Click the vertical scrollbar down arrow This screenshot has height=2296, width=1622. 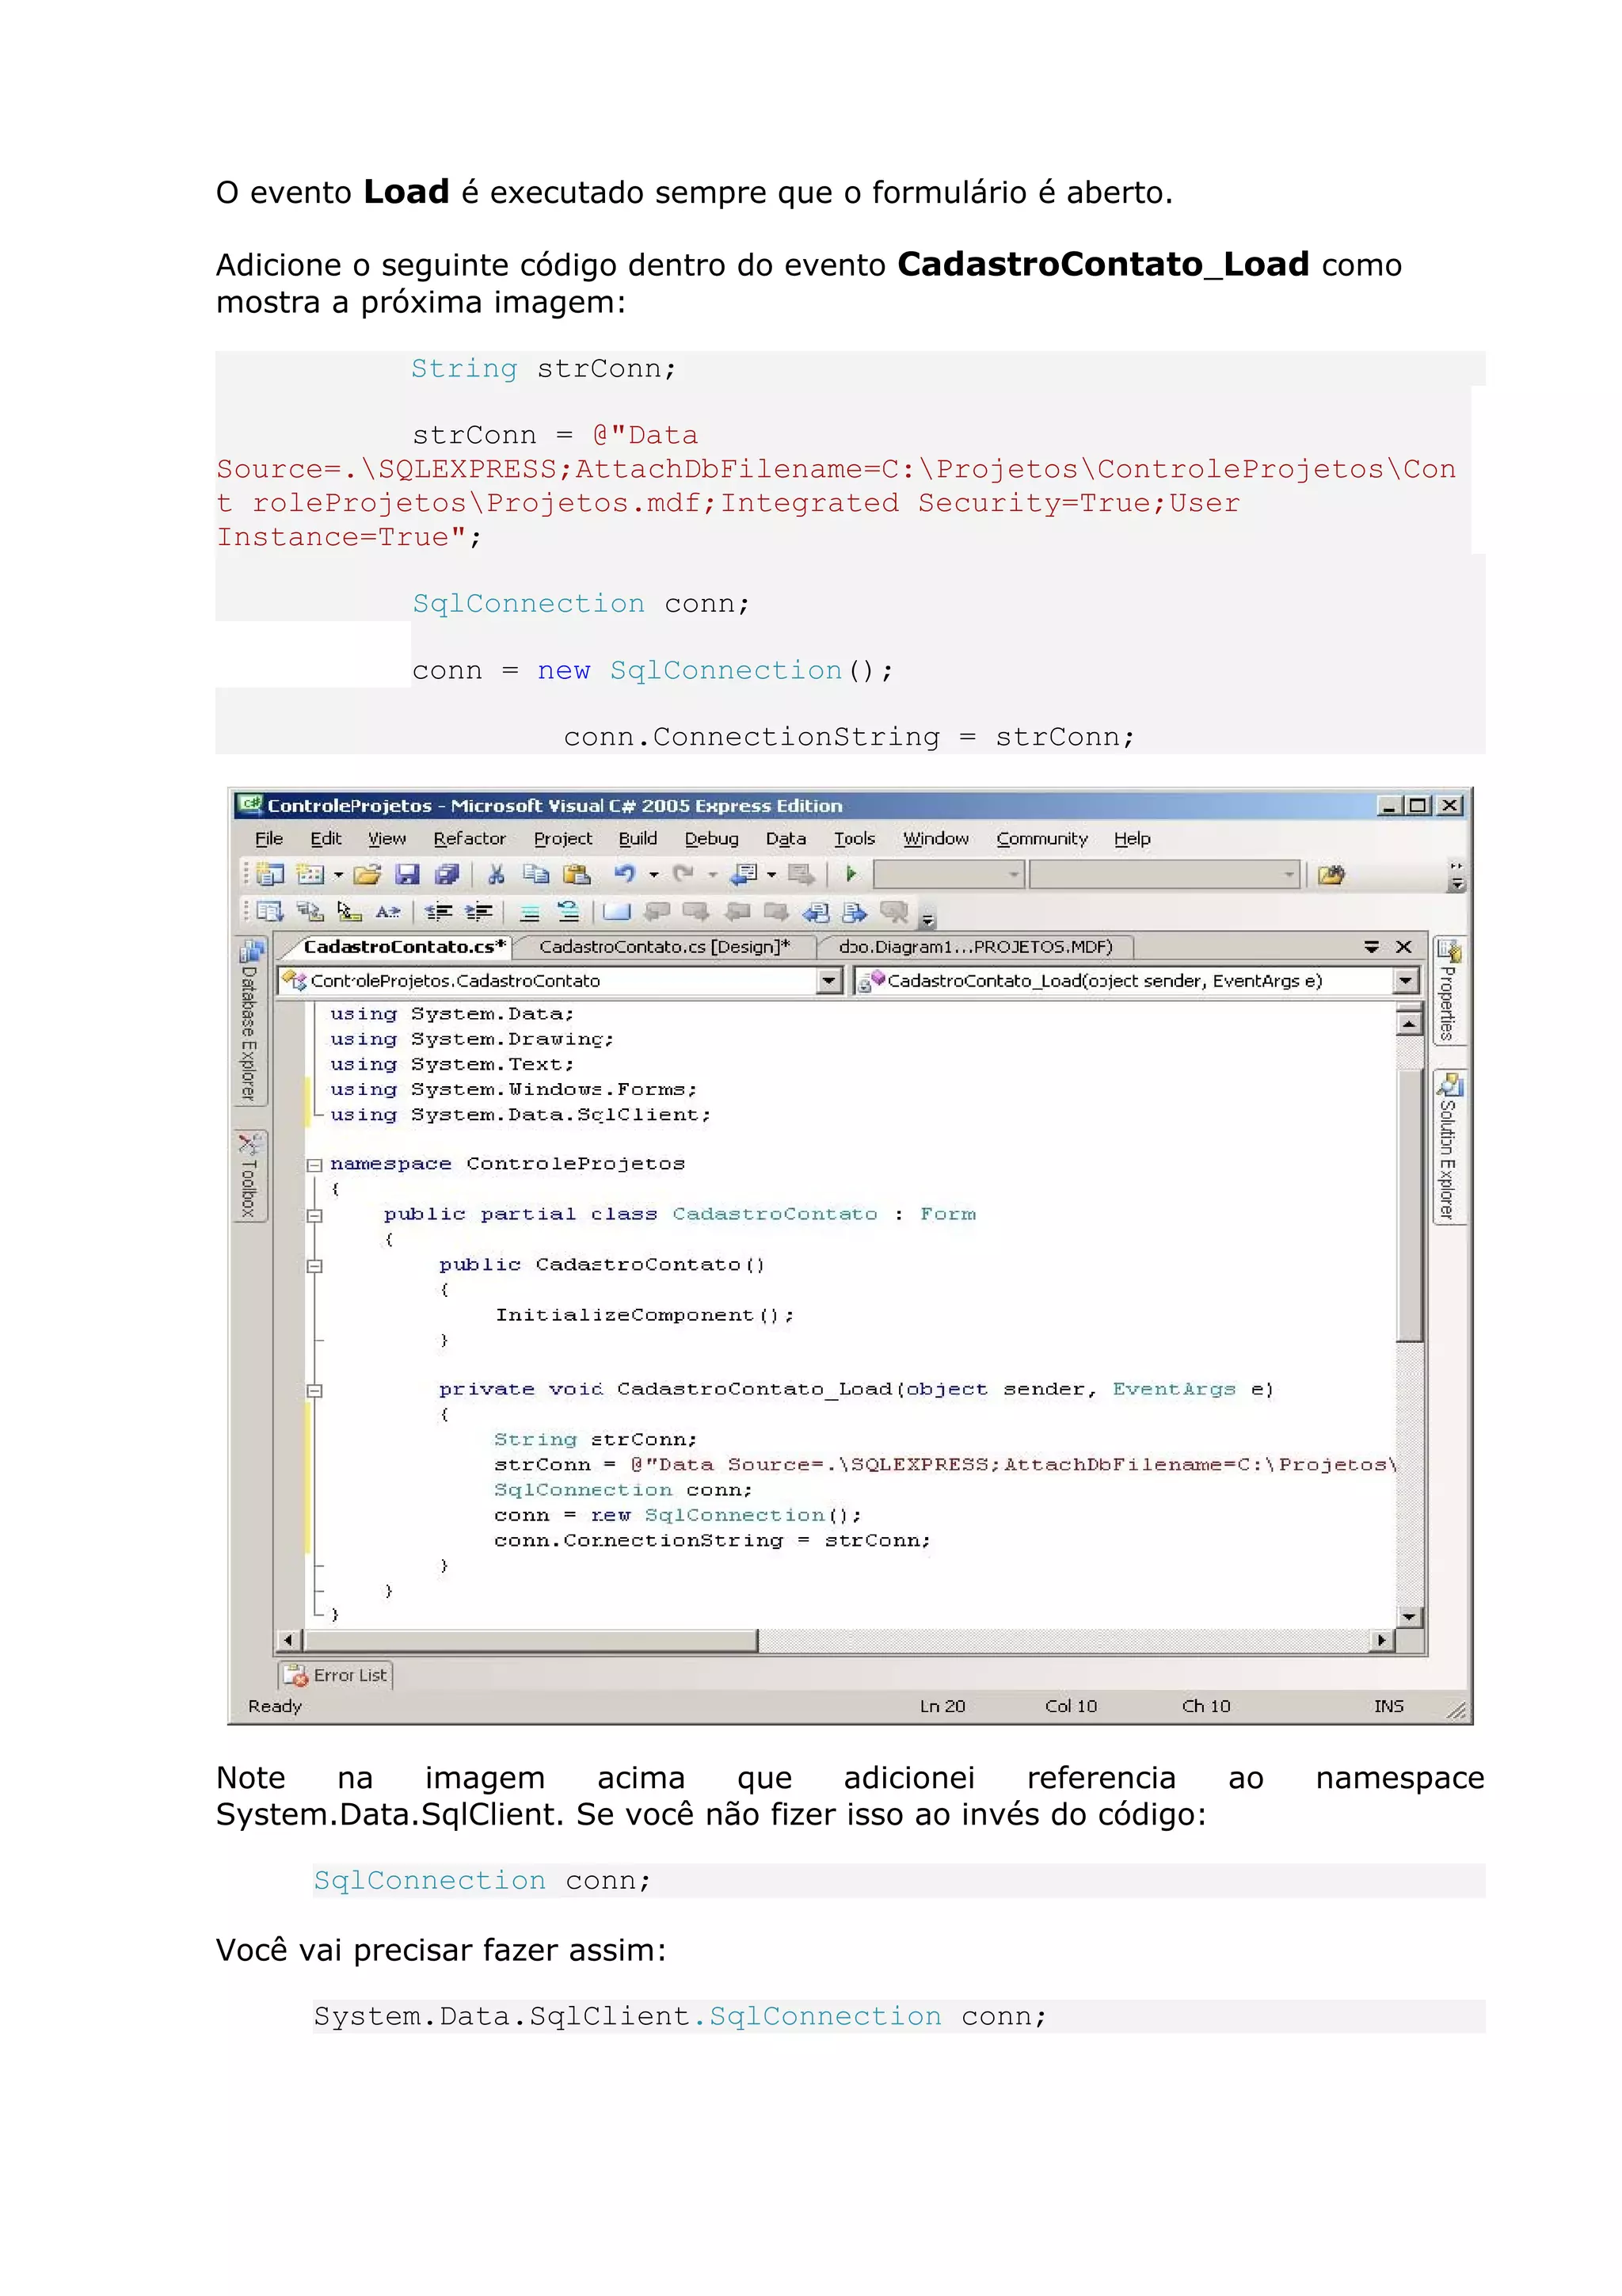1409,1616
